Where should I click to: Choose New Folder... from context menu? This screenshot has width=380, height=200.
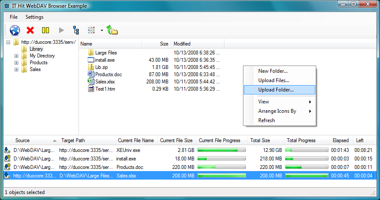coord(280,71)
